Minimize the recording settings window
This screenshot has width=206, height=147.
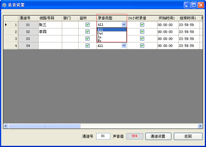point(187,5)
